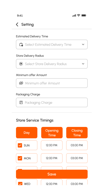Expand the Store Delivery Radius chevron arrow

[83, 64]
